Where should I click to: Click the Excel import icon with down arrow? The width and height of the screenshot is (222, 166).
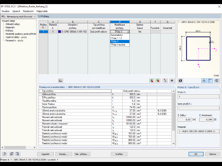coord(158,81)
